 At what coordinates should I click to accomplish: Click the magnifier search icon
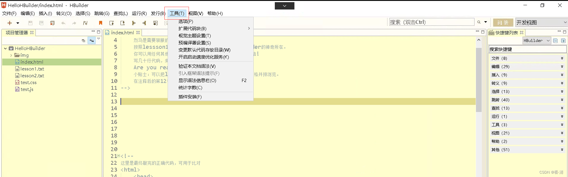pos(479,22)
